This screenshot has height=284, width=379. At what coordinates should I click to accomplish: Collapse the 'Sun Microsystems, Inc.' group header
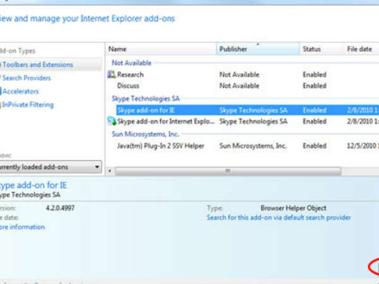coord(145,134)
